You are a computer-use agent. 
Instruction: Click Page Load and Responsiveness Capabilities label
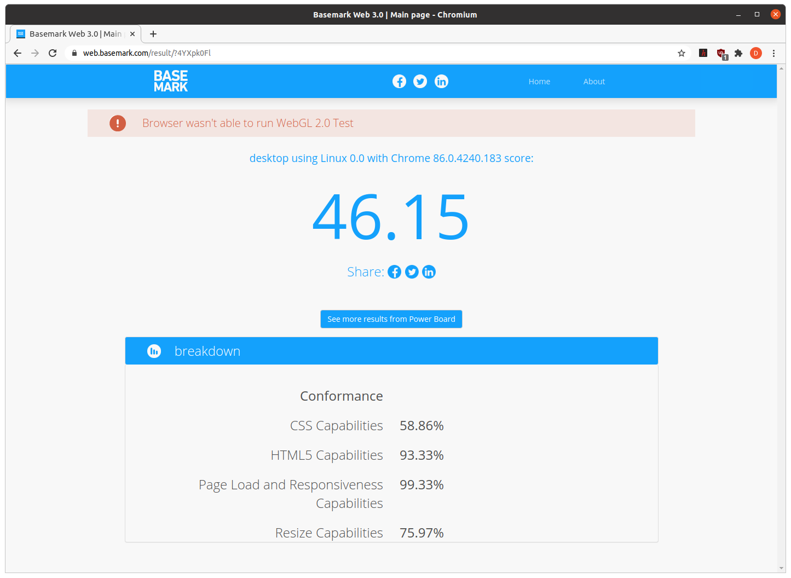pos(291,494)
